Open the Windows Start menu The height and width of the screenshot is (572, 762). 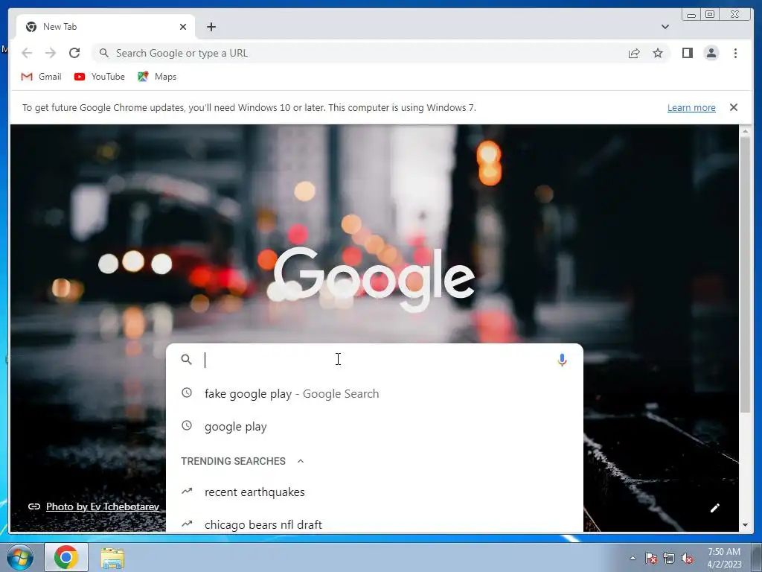(x=19, y=557)
